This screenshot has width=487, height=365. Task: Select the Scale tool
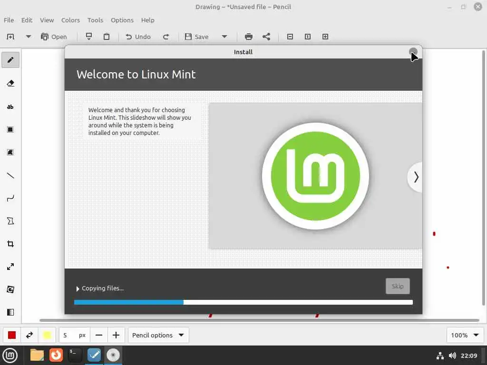(x=10, y=267)
